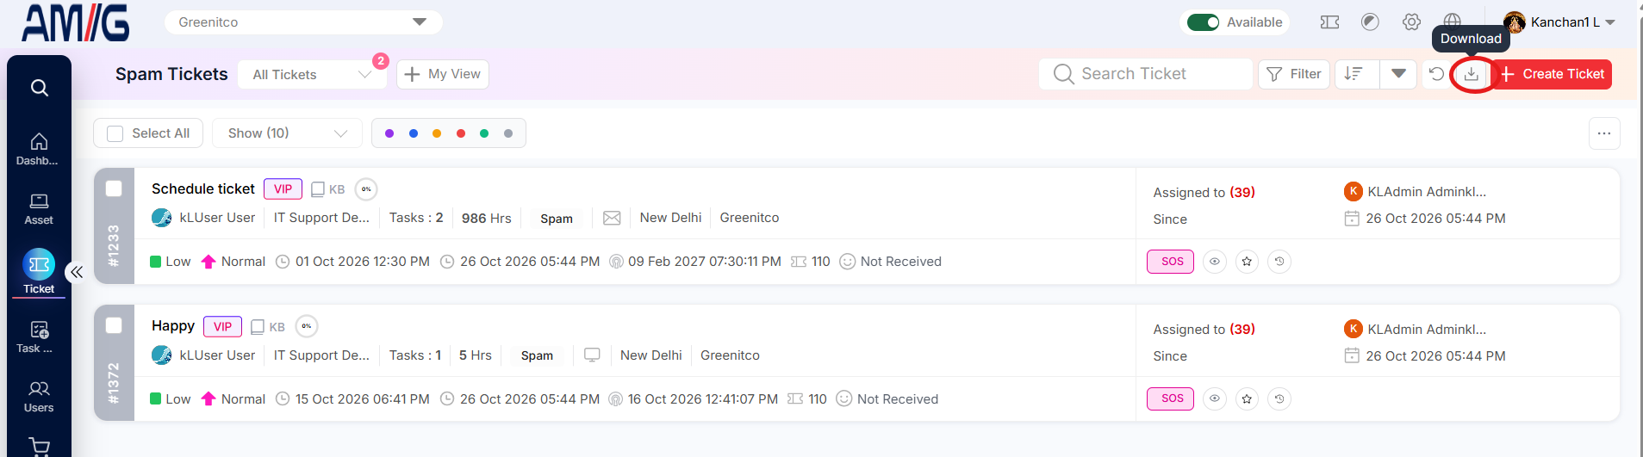Expand the All Tickets view dropdown

click(x=313, y=75)
